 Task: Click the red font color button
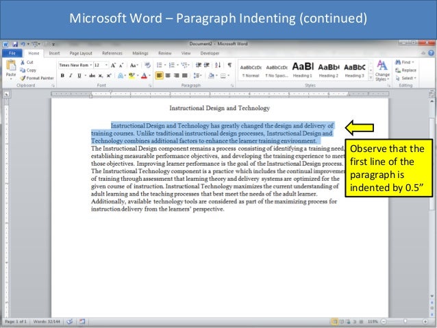point(144,75)
